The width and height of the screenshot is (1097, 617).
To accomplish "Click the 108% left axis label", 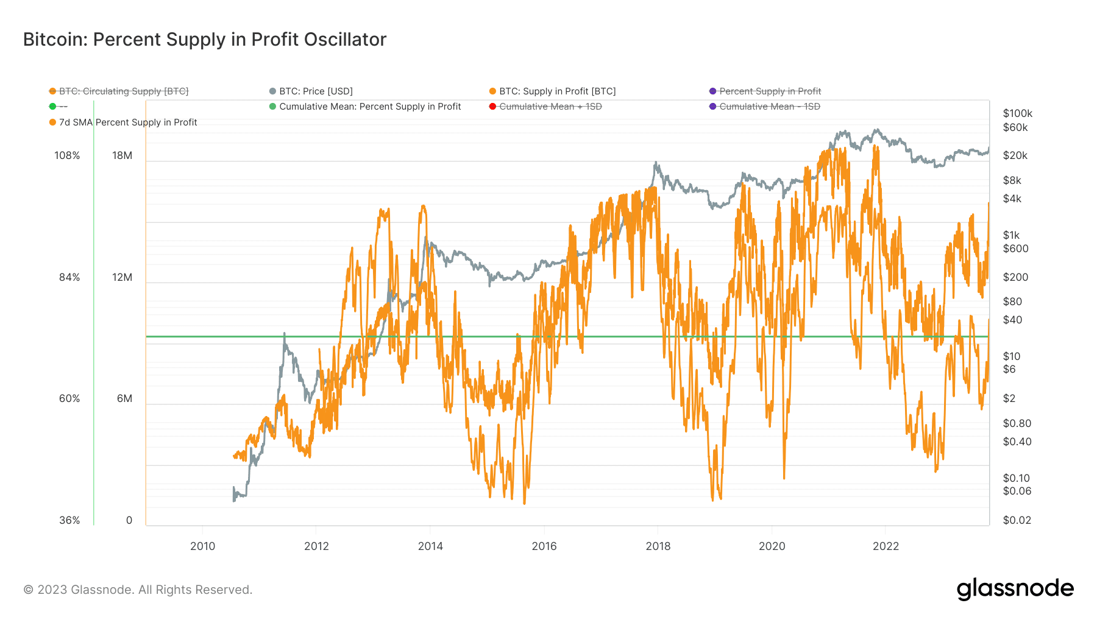I will [67, 156].
